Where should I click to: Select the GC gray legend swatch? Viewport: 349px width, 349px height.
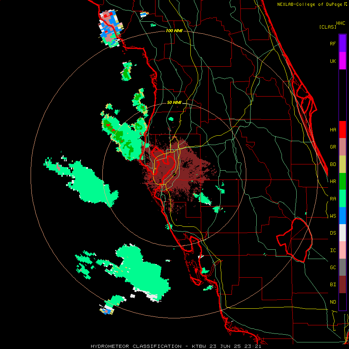(342, 267)
